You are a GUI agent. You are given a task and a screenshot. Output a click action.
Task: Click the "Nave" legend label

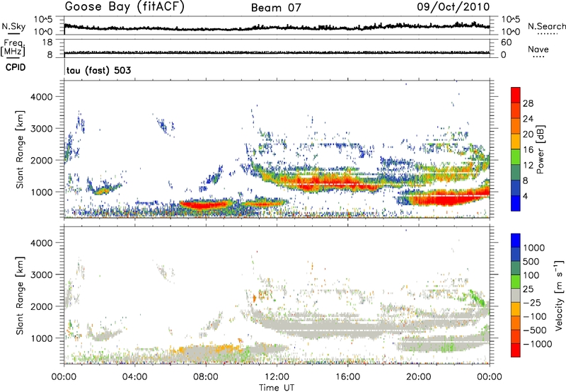538,50
